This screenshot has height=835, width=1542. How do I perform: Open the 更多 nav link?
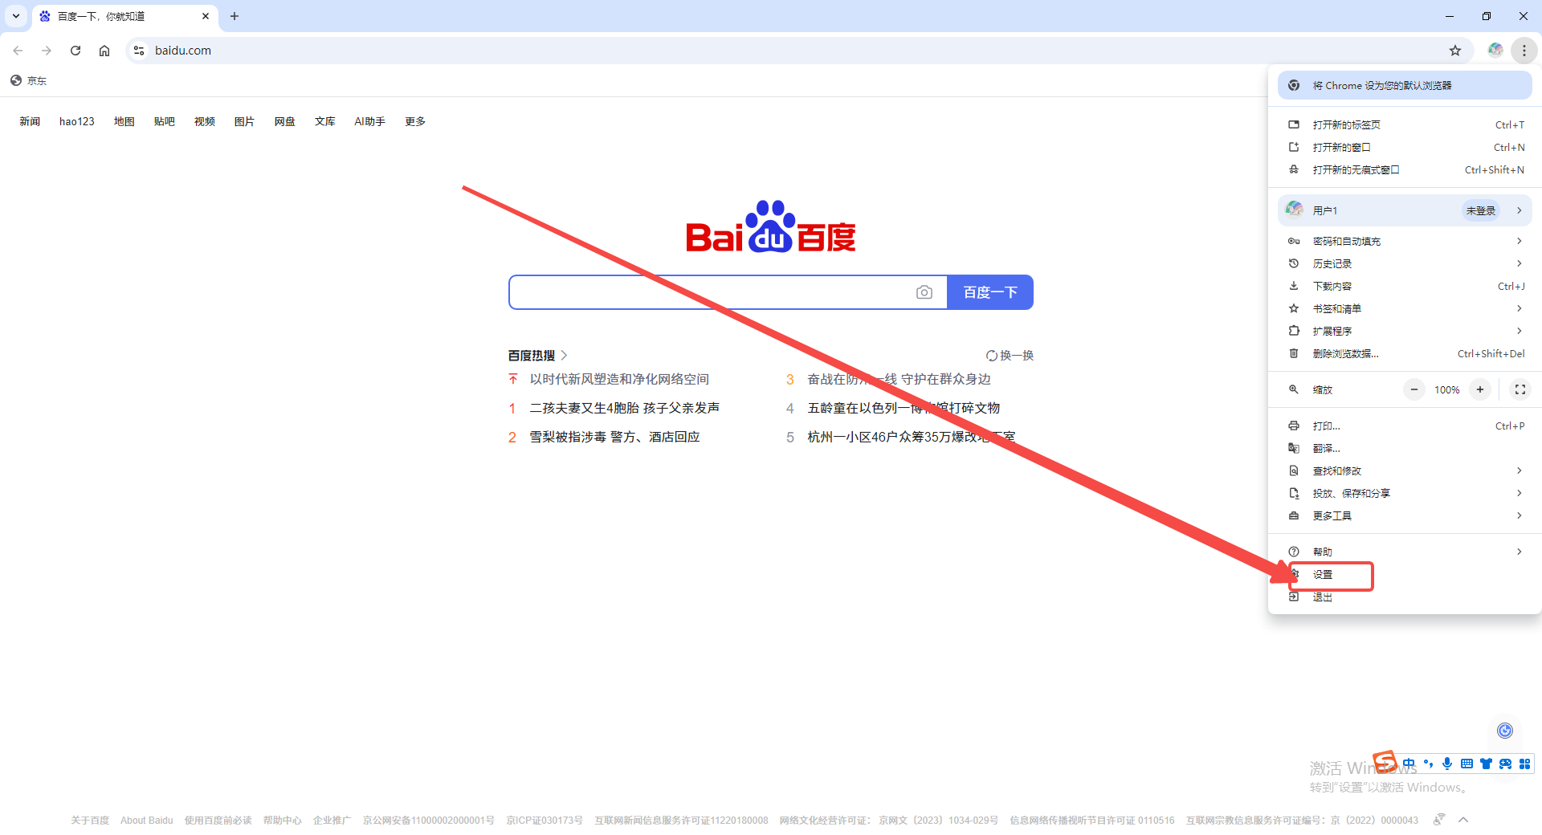(415, 121)
